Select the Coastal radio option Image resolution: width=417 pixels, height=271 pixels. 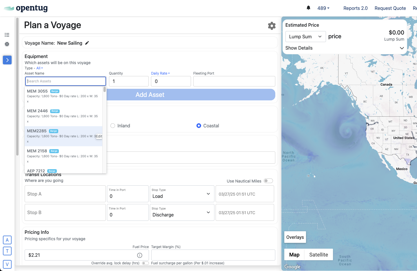coord(199,126)
